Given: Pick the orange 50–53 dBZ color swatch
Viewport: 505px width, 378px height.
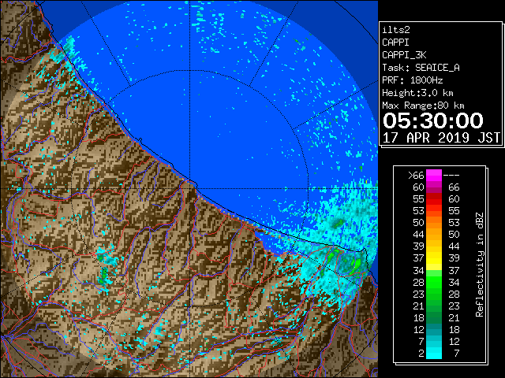Looking at the screenshot, I should tap(434, 223).
